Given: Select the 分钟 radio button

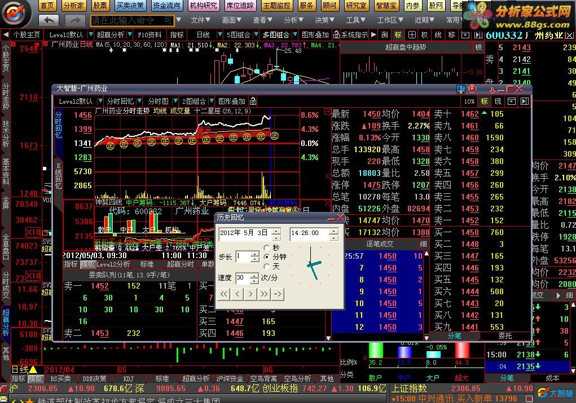Looking at the screenshot, I should tap(267, 257).
